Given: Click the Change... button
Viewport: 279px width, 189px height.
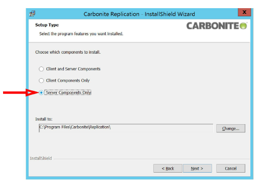Looking at the screenshot, I should pyautogui.click(x=230, y=128).
